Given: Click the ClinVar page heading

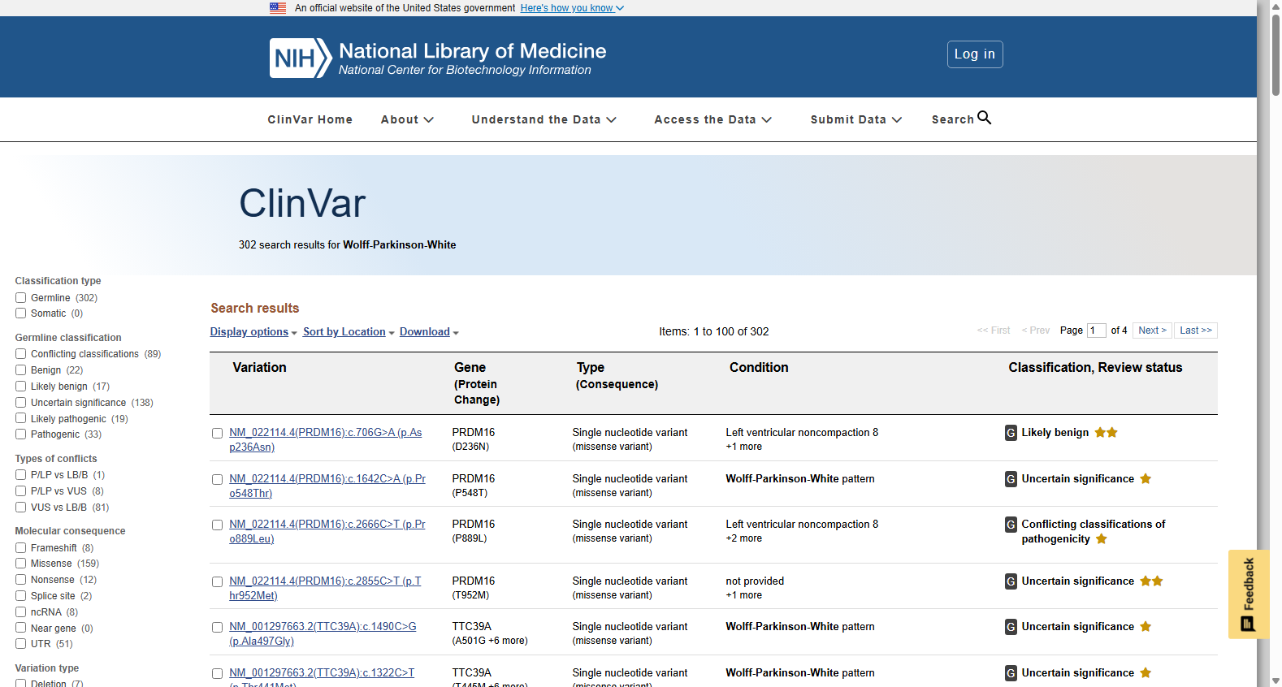Looking at the screenshot, I should click(x=302, y=203).
